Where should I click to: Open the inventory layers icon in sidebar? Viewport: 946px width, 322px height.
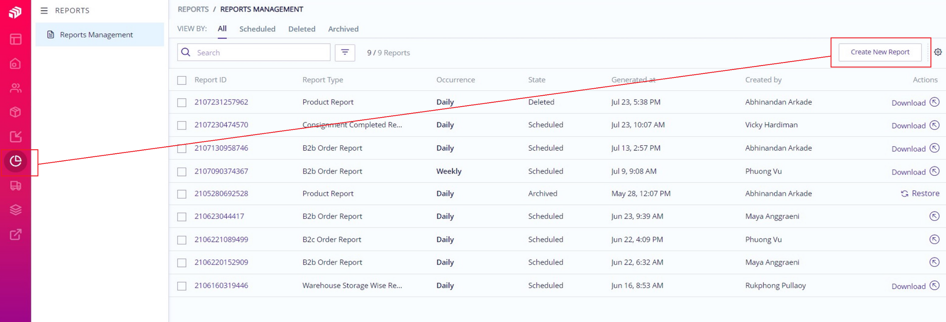pyautogui.click(x=15, y=210)
